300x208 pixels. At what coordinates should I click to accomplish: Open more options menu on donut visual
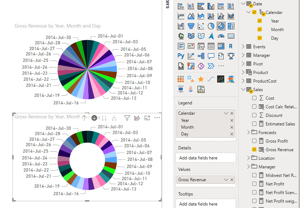(157, 118)
